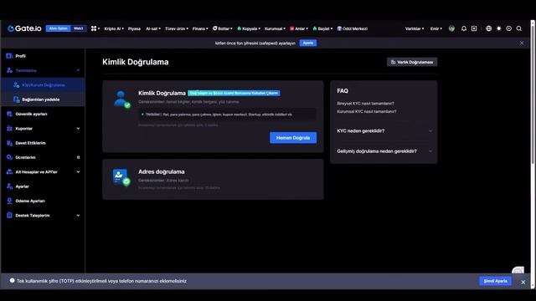This screenshot has height=301, width=536.
Task: Open the chat support widget
Action: pos(518,270)
